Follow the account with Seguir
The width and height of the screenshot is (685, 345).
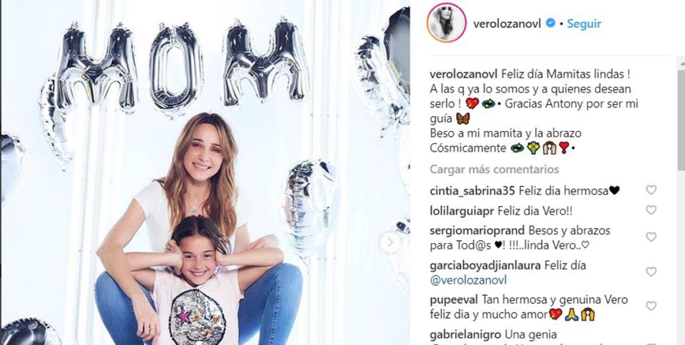(584, 24)
